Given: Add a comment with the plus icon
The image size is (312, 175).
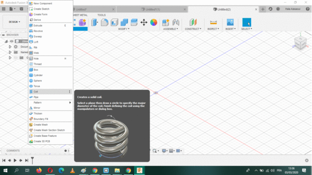Looking at the screenshot, I should tap(65, 151).
